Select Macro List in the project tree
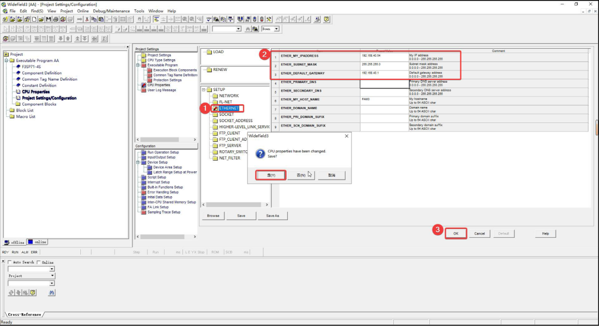Screen dimensions: 599x326 tap(25, 116)
